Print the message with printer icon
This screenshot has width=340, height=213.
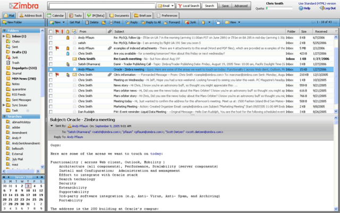tap(115, 22)
